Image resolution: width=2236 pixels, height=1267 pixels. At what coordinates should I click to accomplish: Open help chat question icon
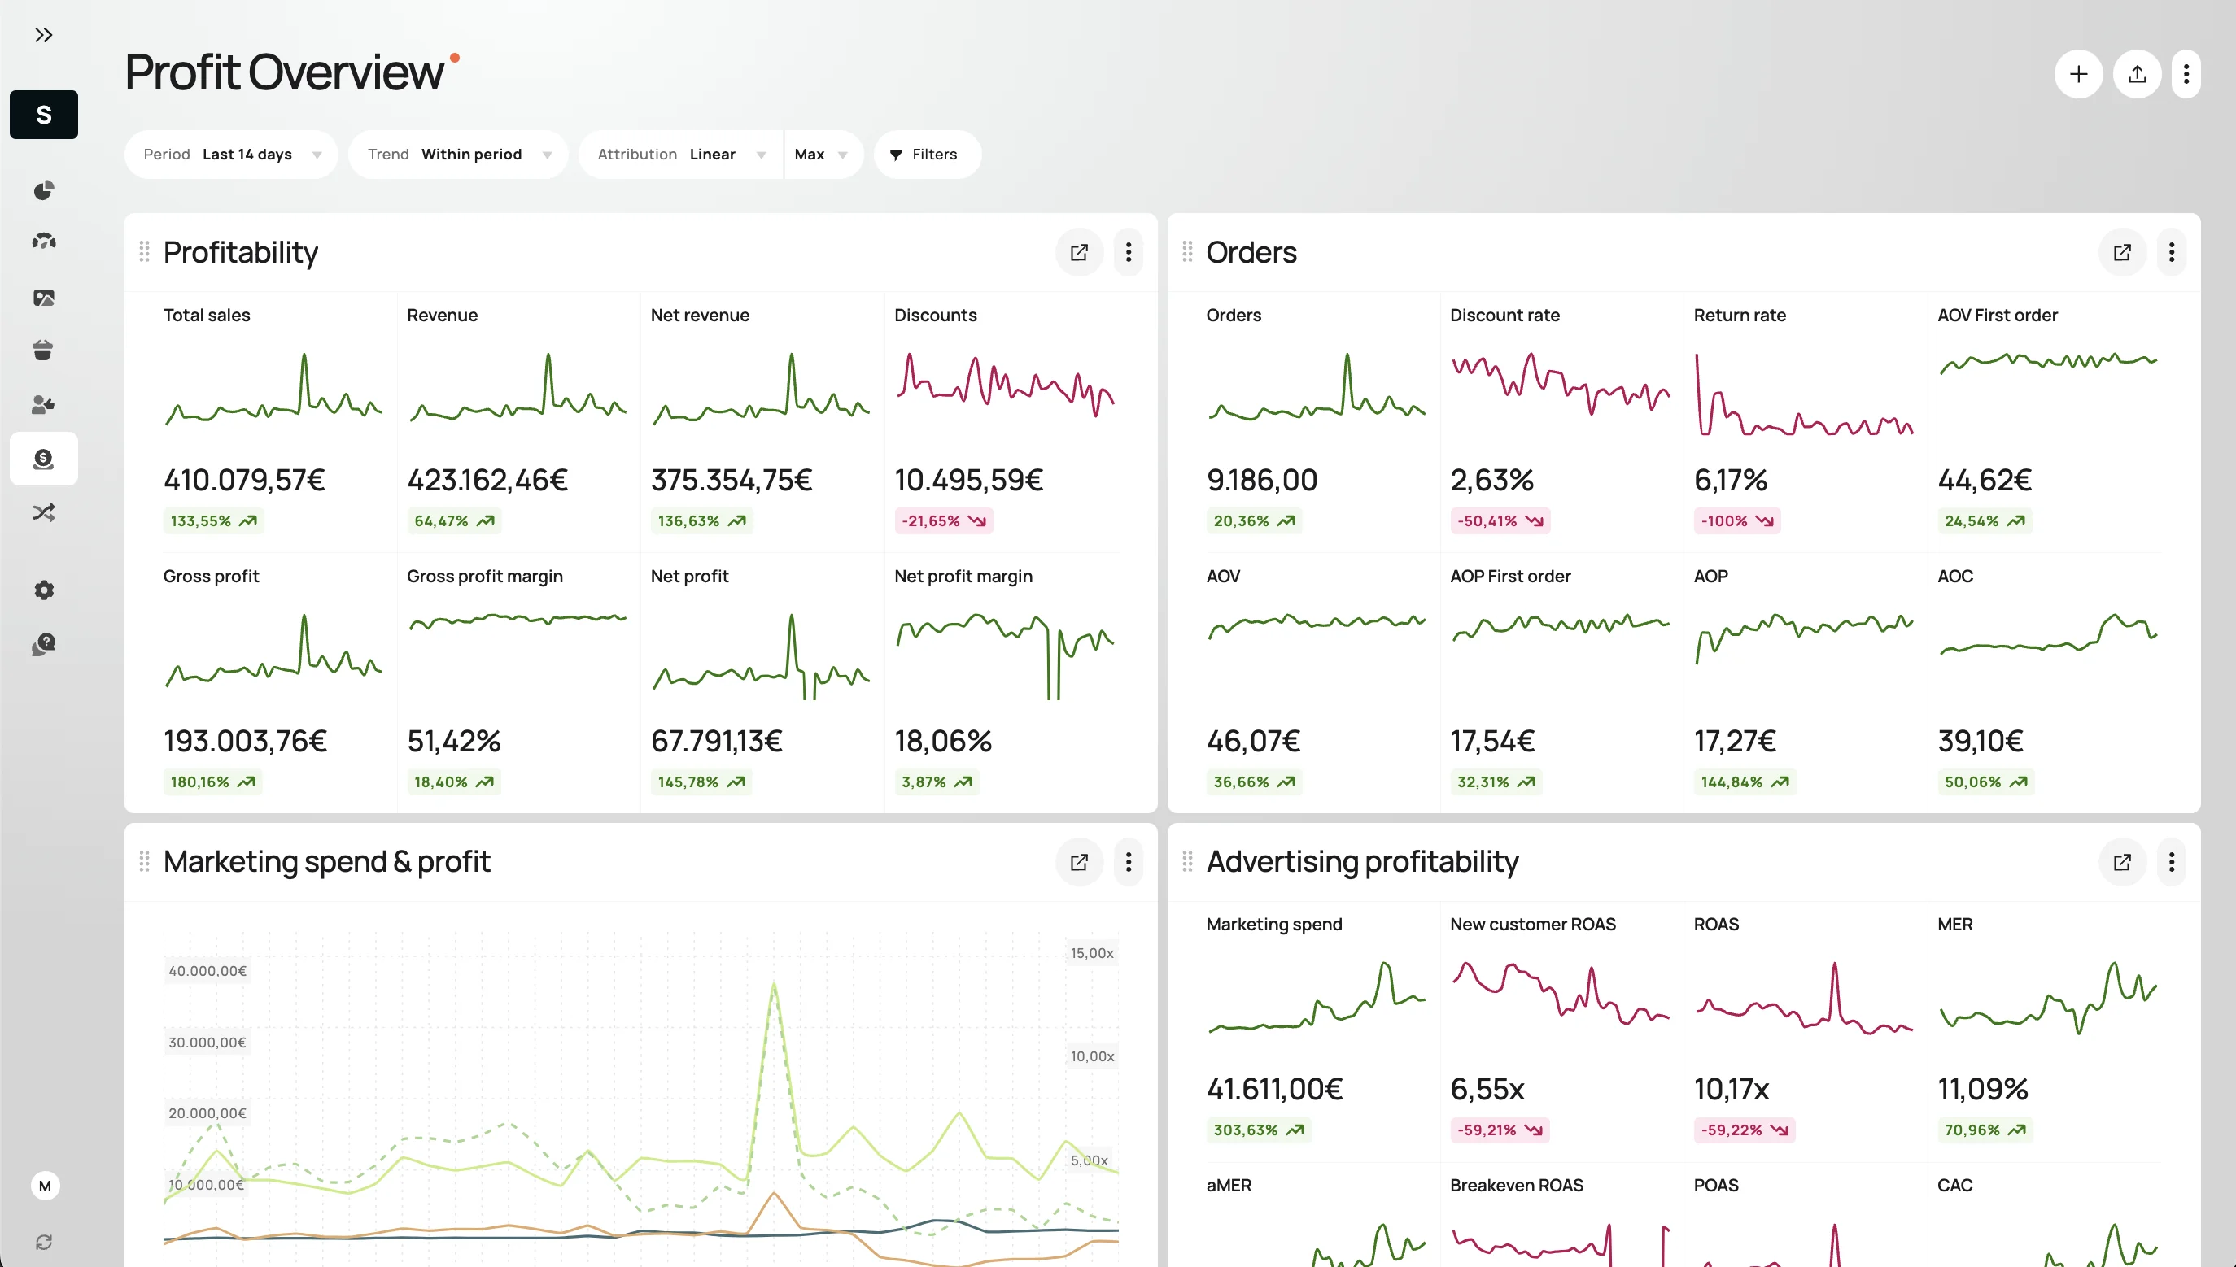click(44, 644)
